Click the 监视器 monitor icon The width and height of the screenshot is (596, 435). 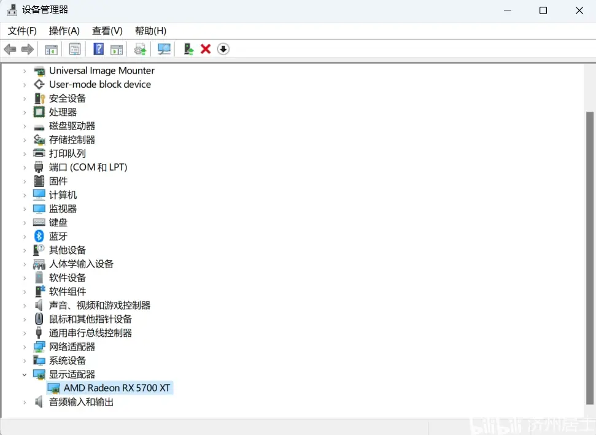39,209
